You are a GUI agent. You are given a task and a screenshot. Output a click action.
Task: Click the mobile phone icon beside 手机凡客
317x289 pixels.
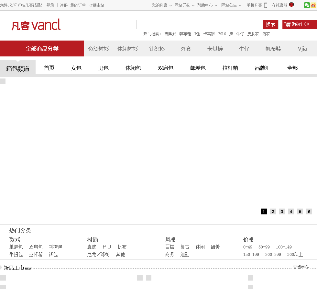click(266, 5)
